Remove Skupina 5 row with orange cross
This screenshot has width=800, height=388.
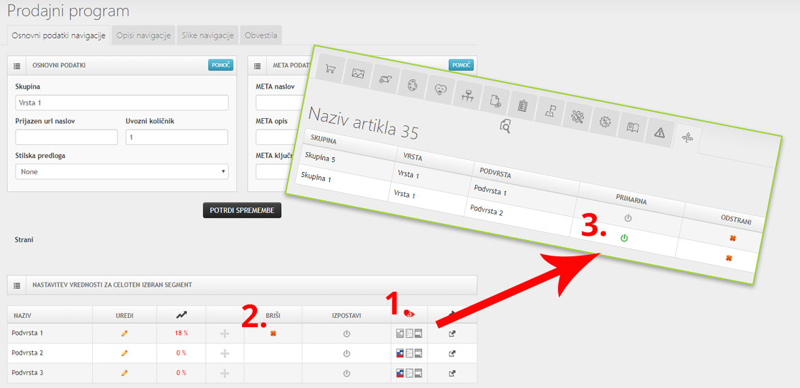coord(733,238)
